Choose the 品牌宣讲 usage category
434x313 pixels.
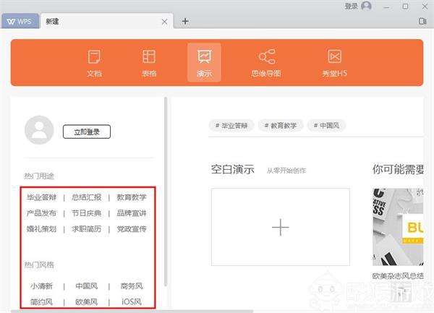click(x=132, y=213)
